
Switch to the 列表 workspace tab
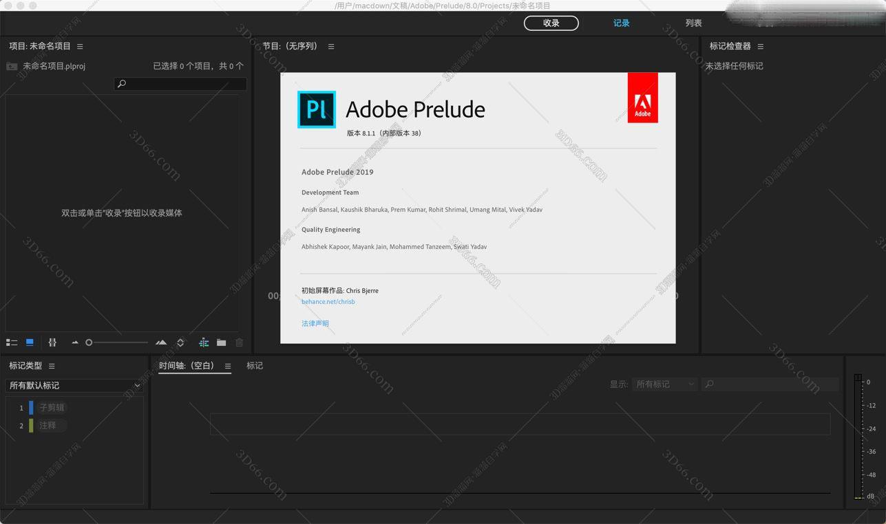(x=693, y=23)
